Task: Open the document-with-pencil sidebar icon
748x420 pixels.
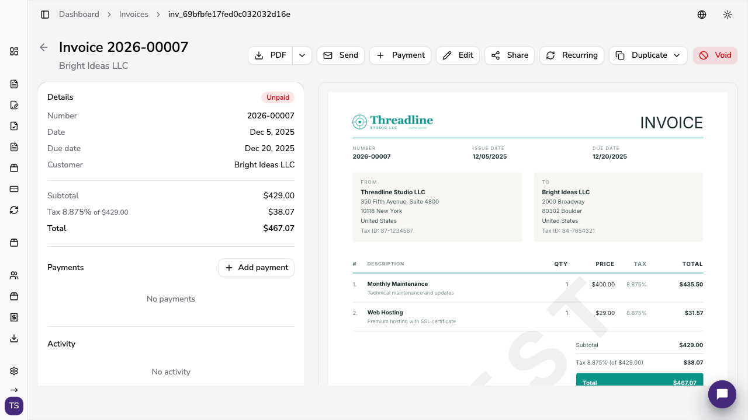Action: click(14, 105)
